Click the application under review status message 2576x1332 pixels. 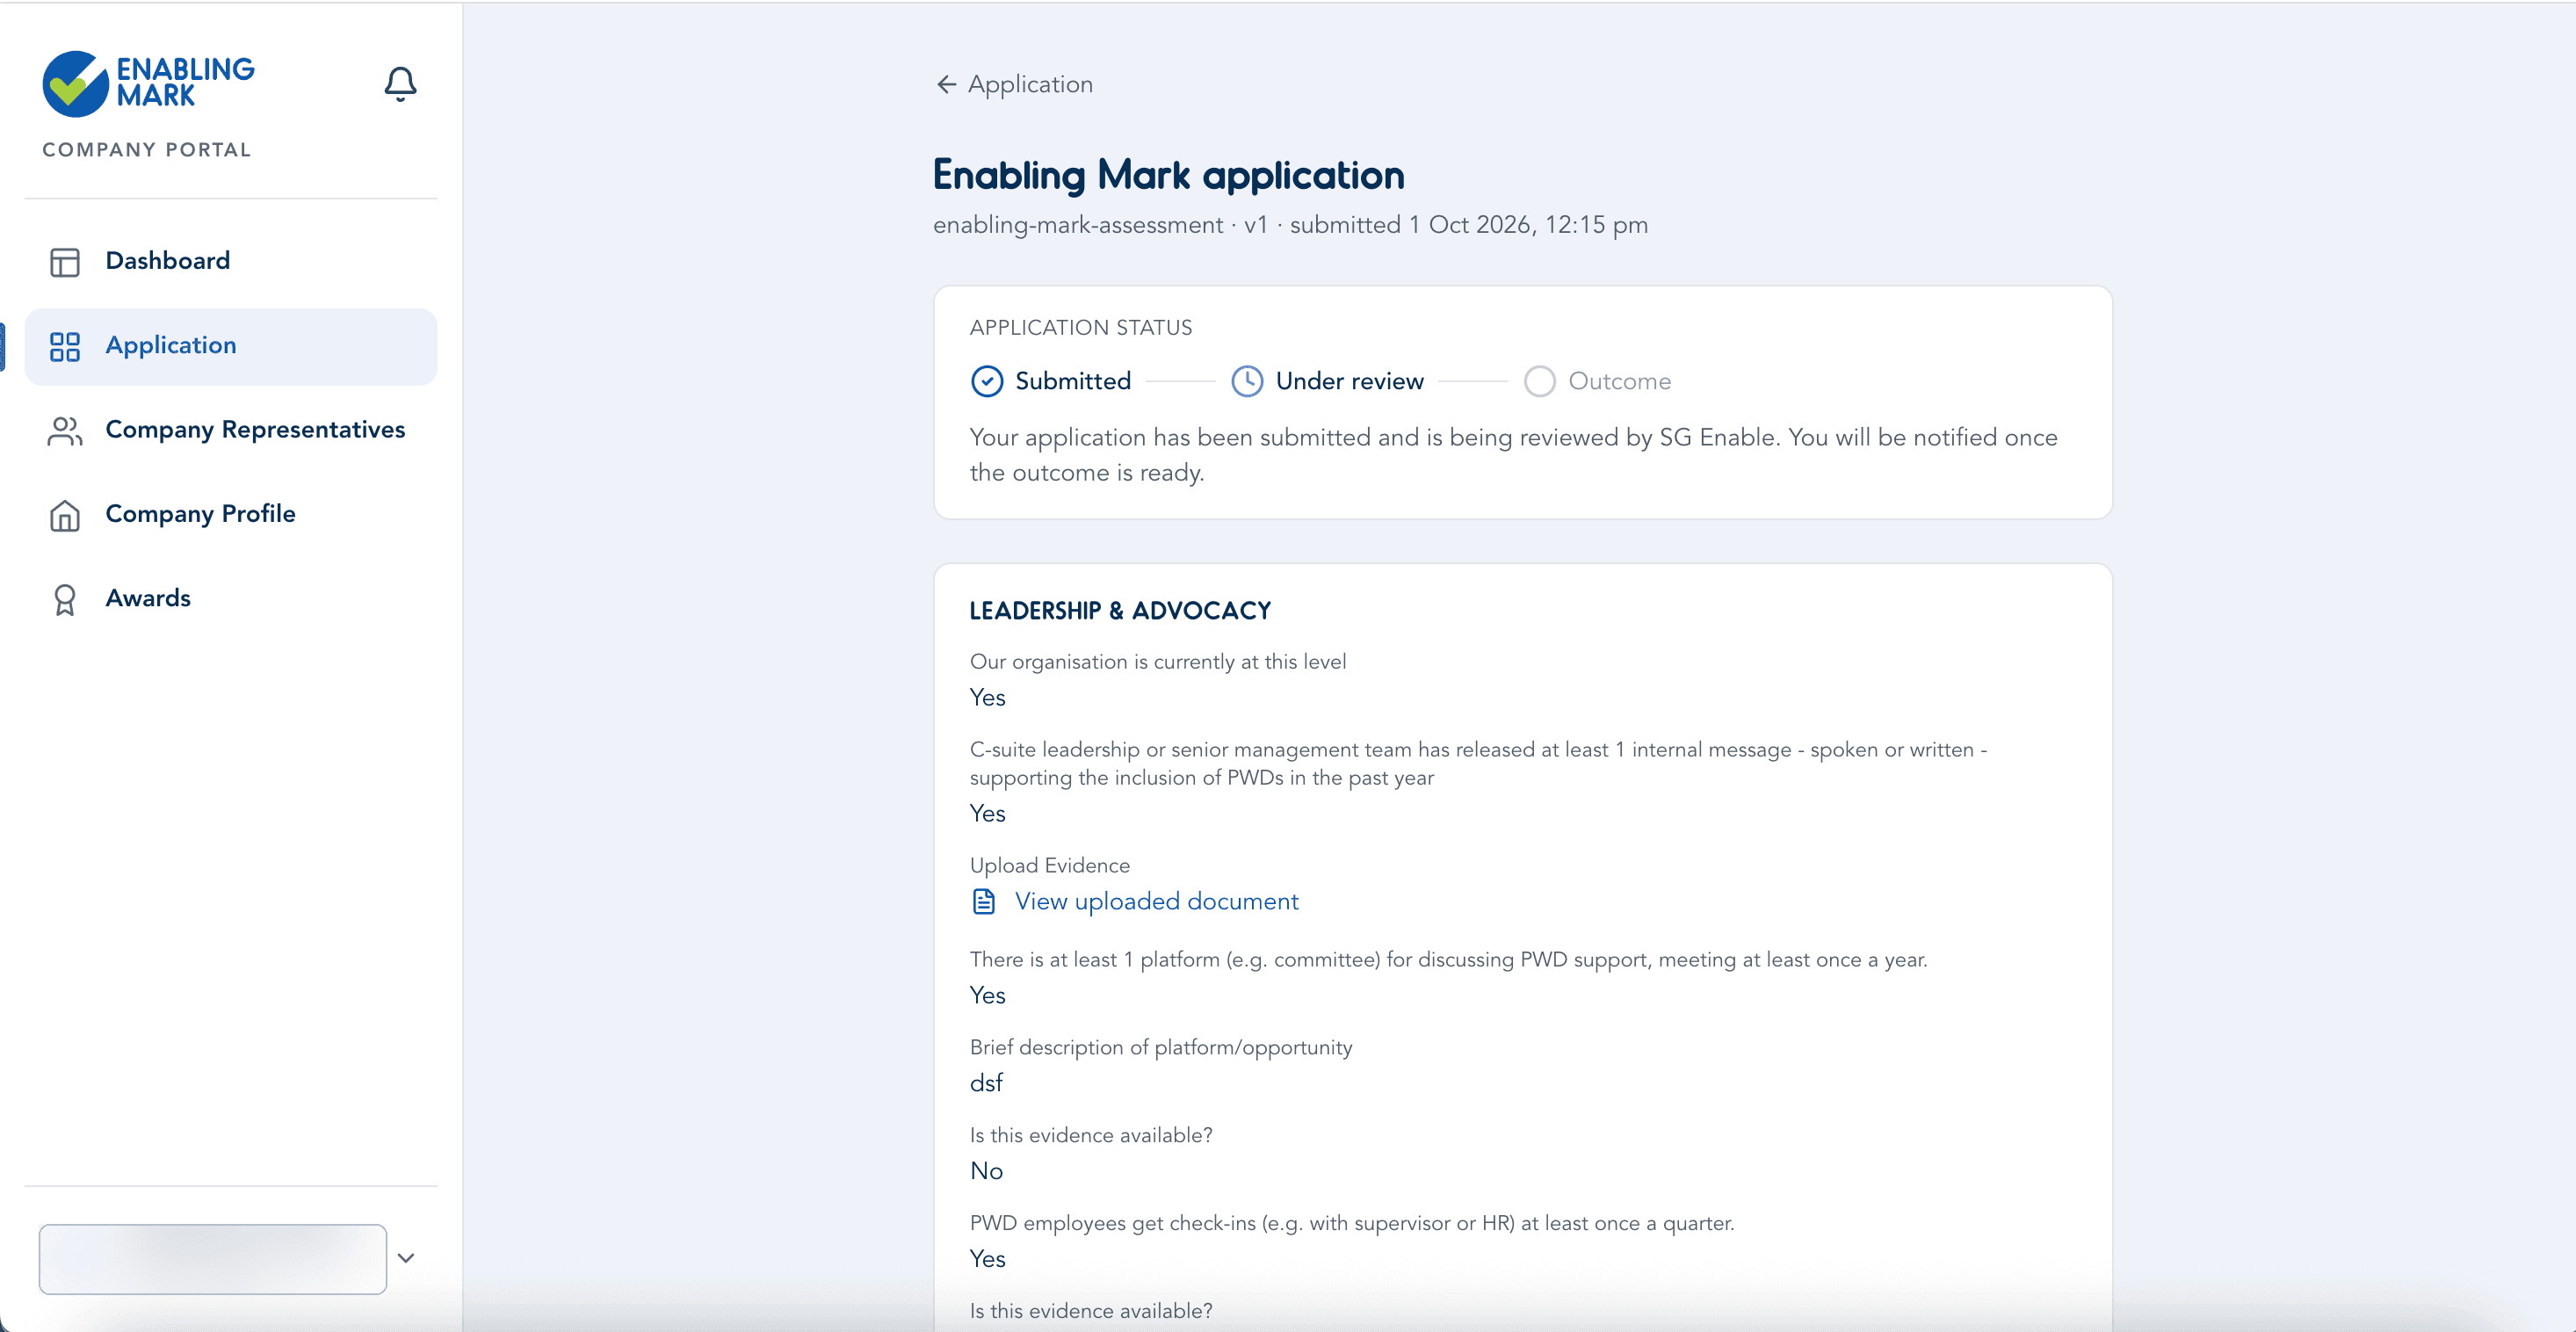click(1513, 455)
